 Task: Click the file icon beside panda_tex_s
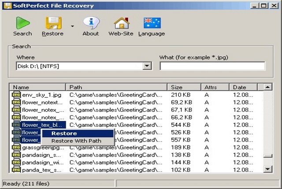(x=16, y=170)
